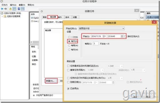Image resolution: width=160 pixels, height=103 pixels.
Task: Click the 名称 column header in the task list
Action: [33, 14]
